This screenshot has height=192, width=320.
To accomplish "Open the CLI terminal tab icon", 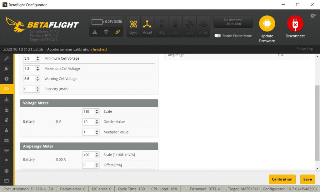I will click(x=7, y=181).
